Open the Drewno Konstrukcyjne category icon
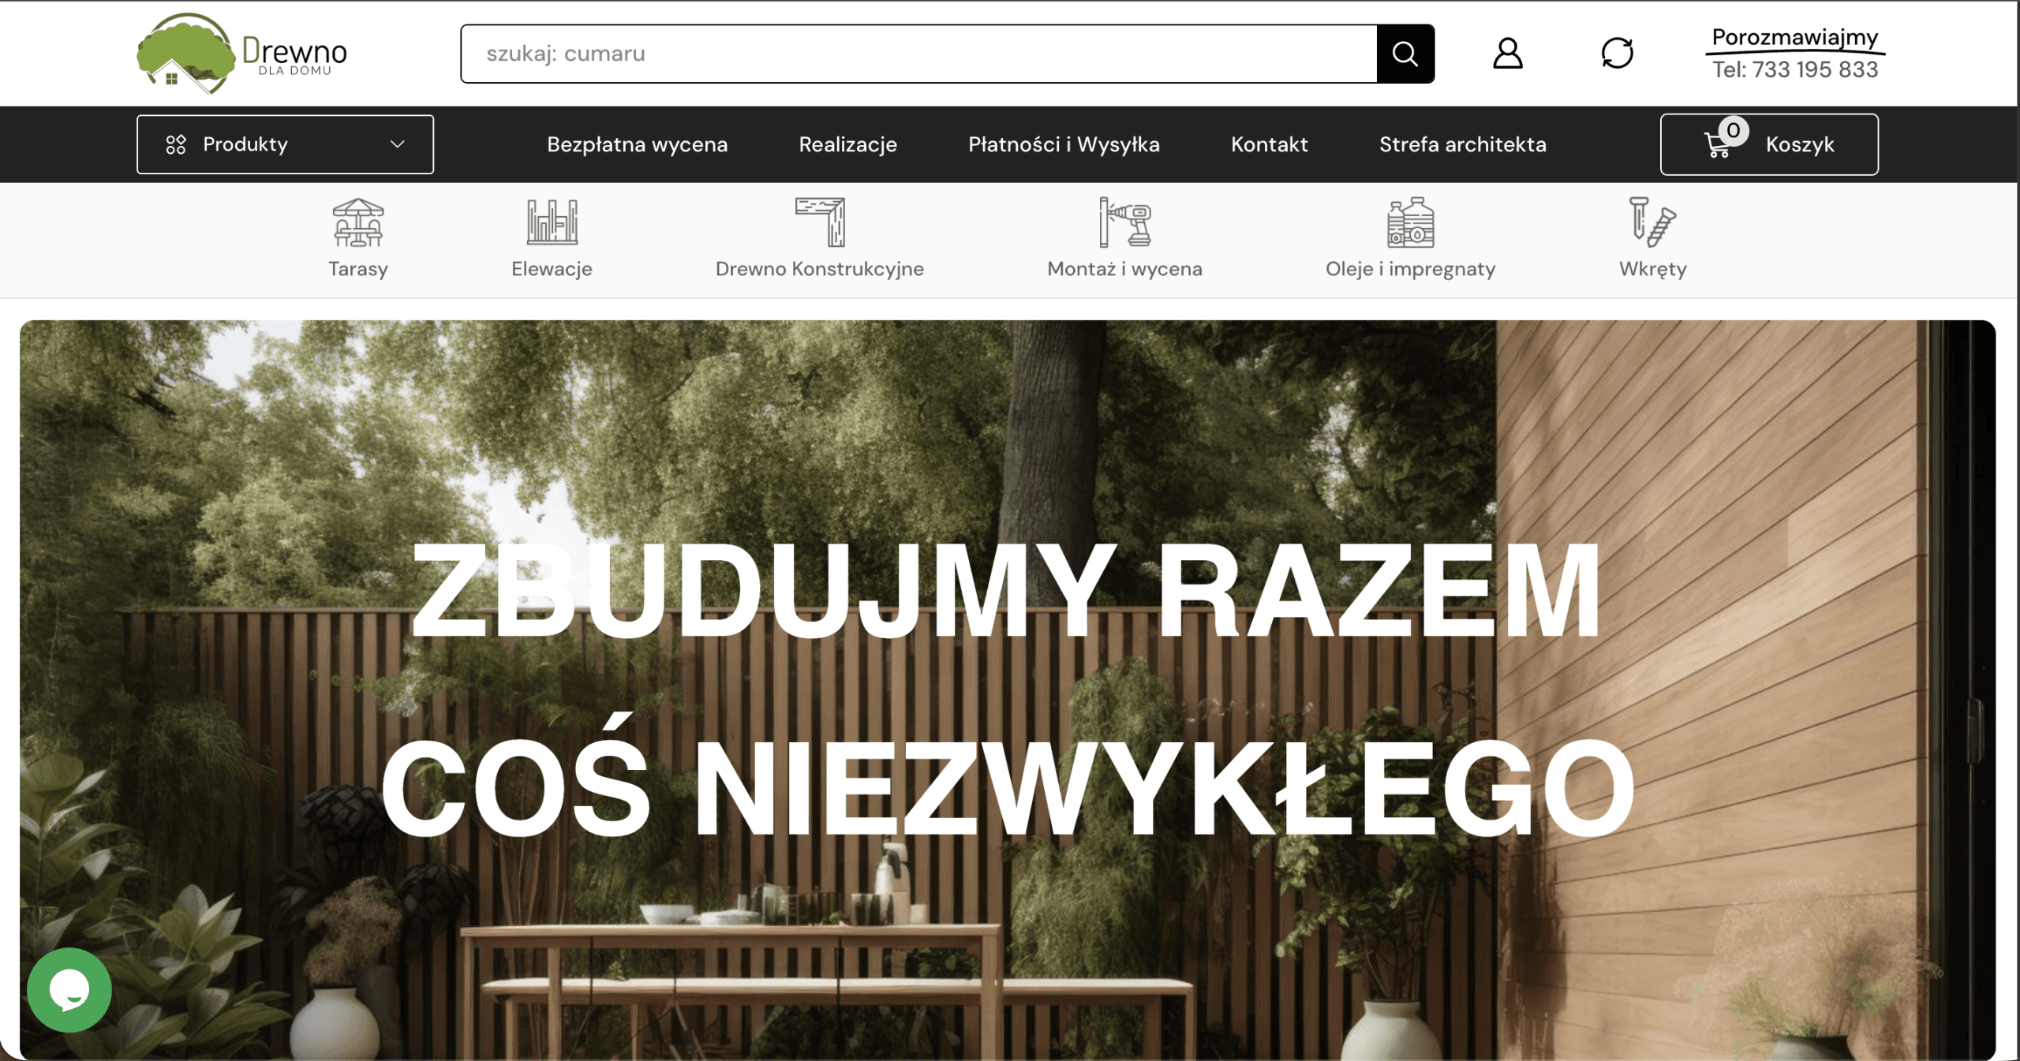 click(820, 222)
